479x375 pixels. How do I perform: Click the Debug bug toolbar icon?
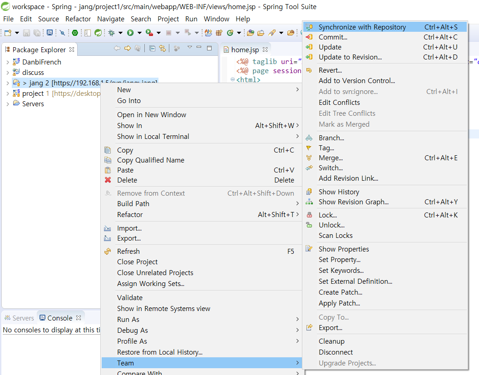[112, 33]
